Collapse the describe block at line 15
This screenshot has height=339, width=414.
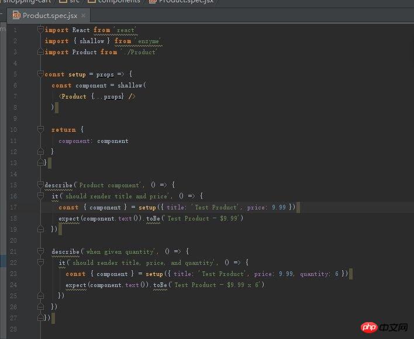(x=40, y=184)
